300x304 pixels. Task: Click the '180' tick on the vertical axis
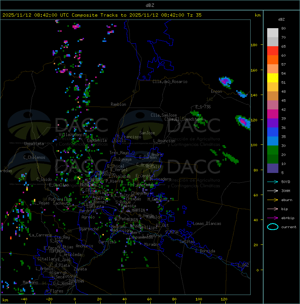click(x=254, y=45)
